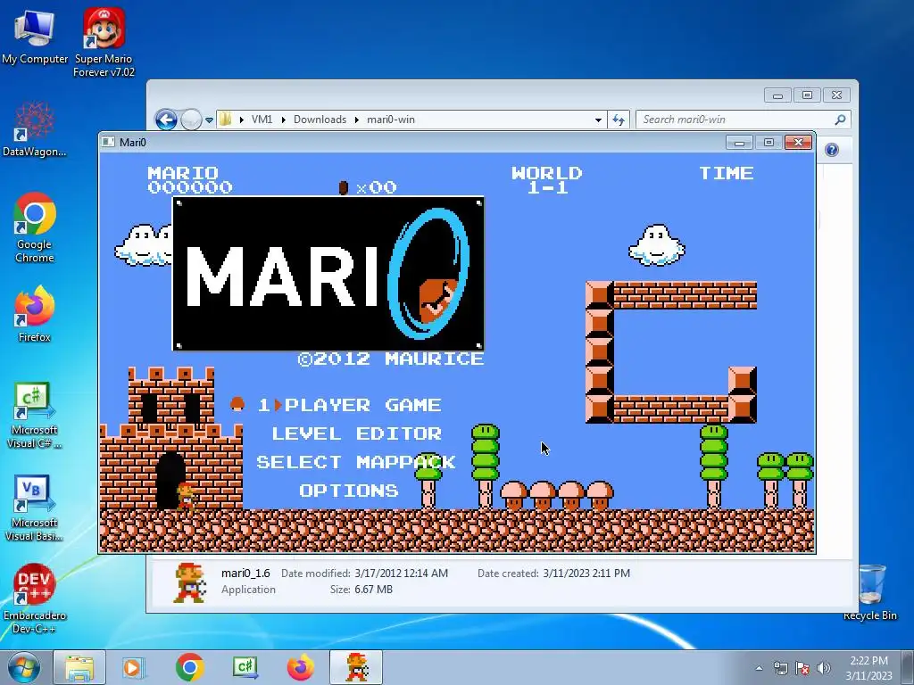Minimize the Mari0 game window

(739, 143)
